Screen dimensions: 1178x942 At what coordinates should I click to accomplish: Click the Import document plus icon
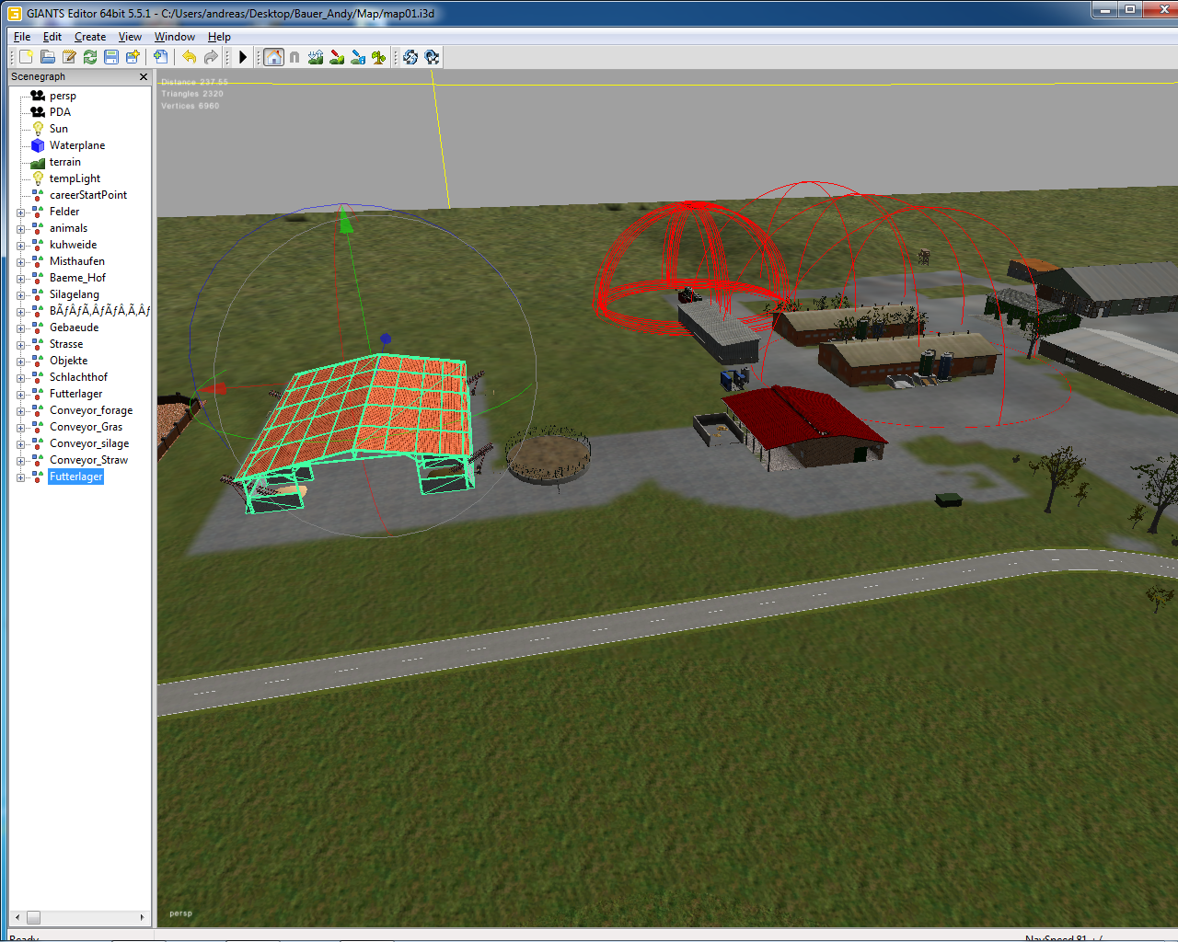pyautogui.click(x=160, y=57)
